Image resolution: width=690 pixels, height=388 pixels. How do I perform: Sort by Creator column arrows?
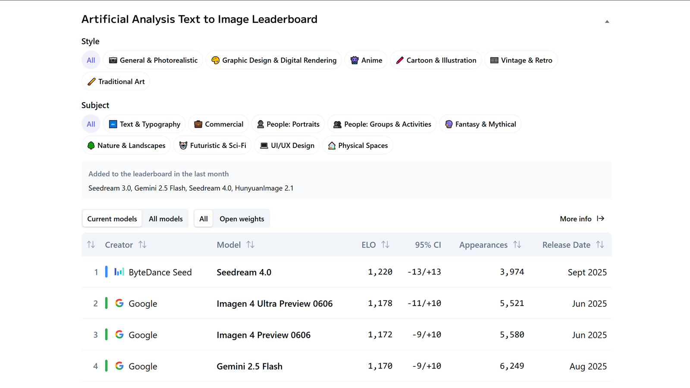coord(142,245)
